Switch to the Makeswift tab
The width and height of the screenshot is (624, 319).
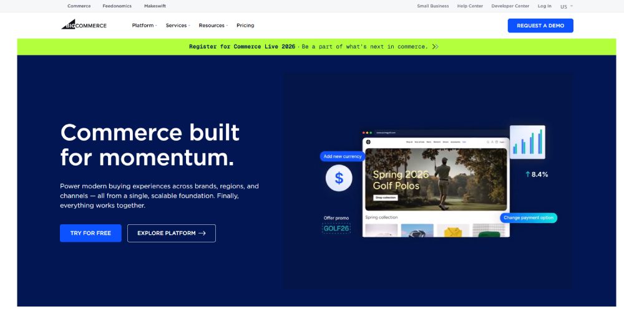point(155,6)
